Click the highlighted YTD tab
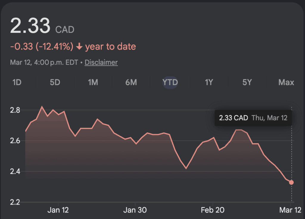 point(170,82)
